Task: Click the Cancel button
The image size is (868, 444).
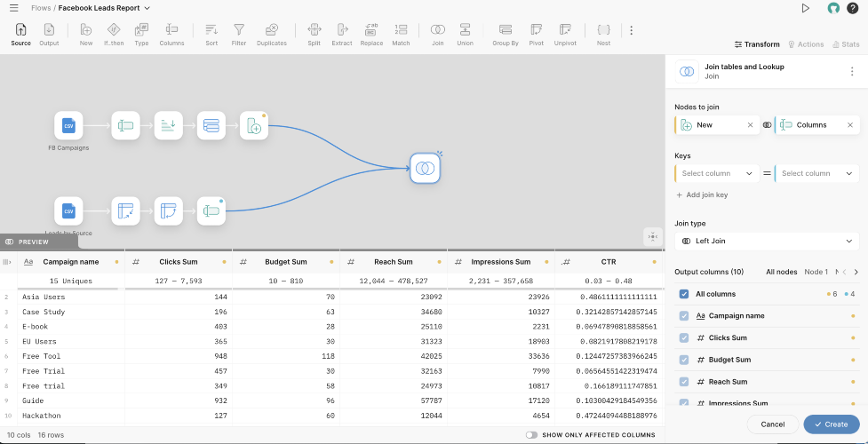Action: point(772,424)
